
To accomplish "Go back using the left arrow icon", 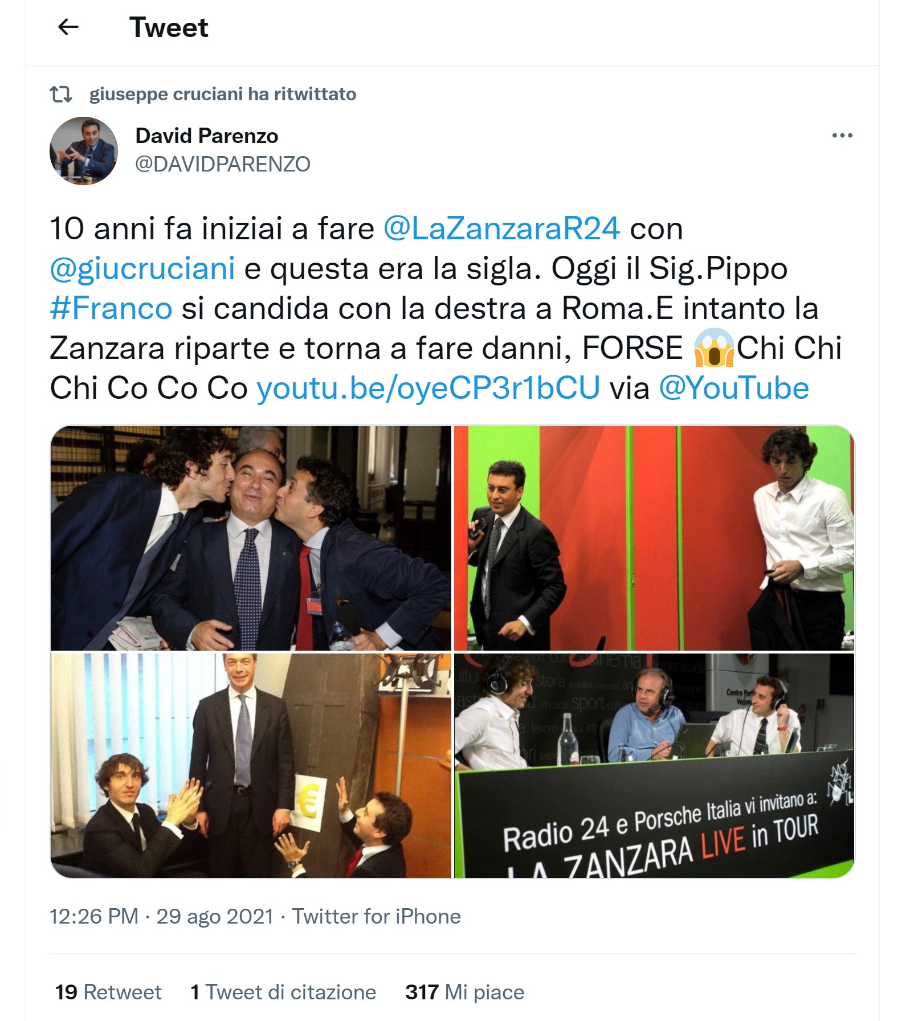I will pos(68,27).
